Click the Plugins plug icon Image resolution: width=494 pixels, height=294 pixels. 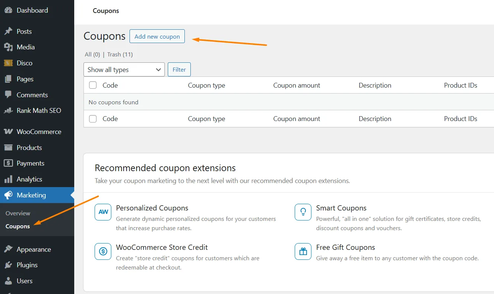(8, 265)
